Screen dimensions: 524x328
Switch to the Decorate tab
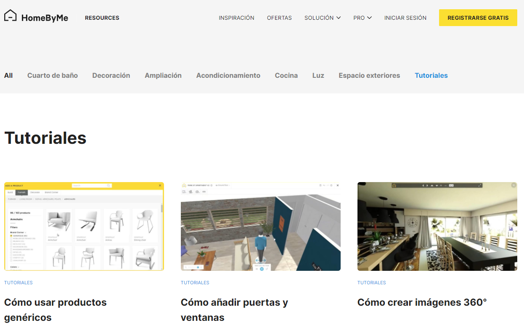(35, 192)
